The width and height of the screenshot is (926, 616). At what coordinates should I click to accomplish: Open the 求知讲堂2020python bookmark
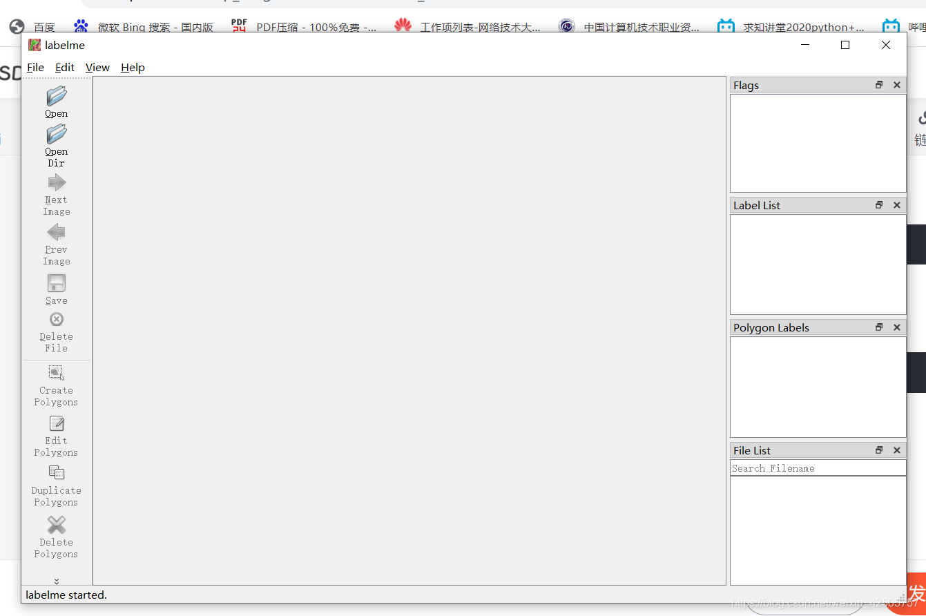[x=791, y=27]
